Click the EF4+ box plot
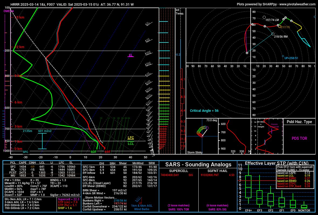Viewport: 318px width, 215px height. 248,184
